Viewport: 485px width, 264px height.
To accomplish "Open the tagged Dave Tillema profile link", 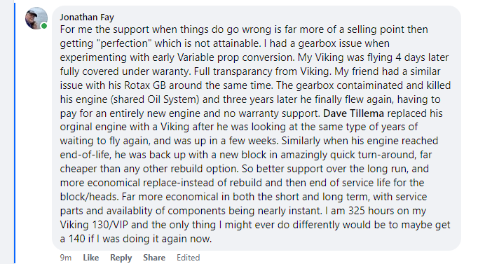I will [353, 113].
